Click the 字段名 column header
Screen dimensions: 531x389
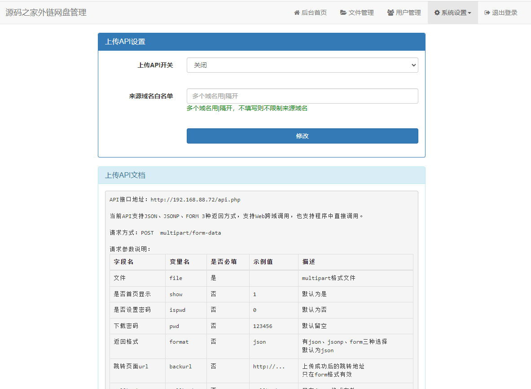pos(137,262)
